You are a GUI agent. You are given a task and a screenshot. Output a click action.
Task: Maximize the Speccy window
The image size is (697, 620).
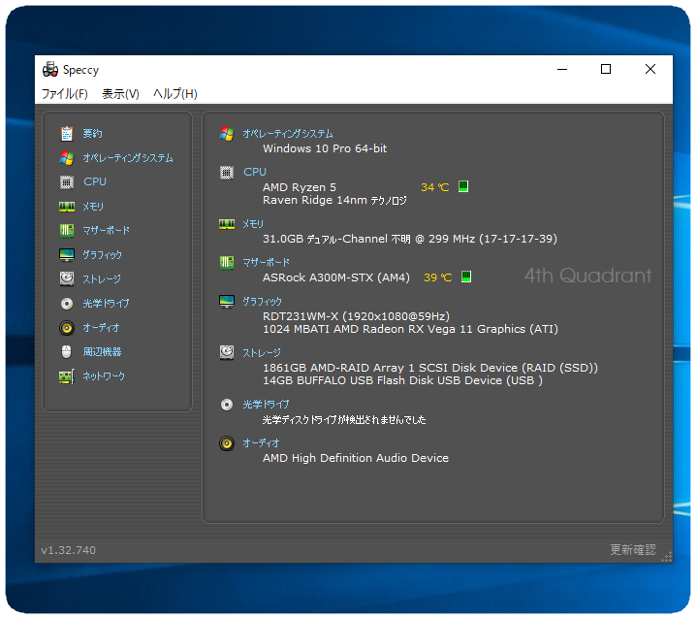point(606,70)
